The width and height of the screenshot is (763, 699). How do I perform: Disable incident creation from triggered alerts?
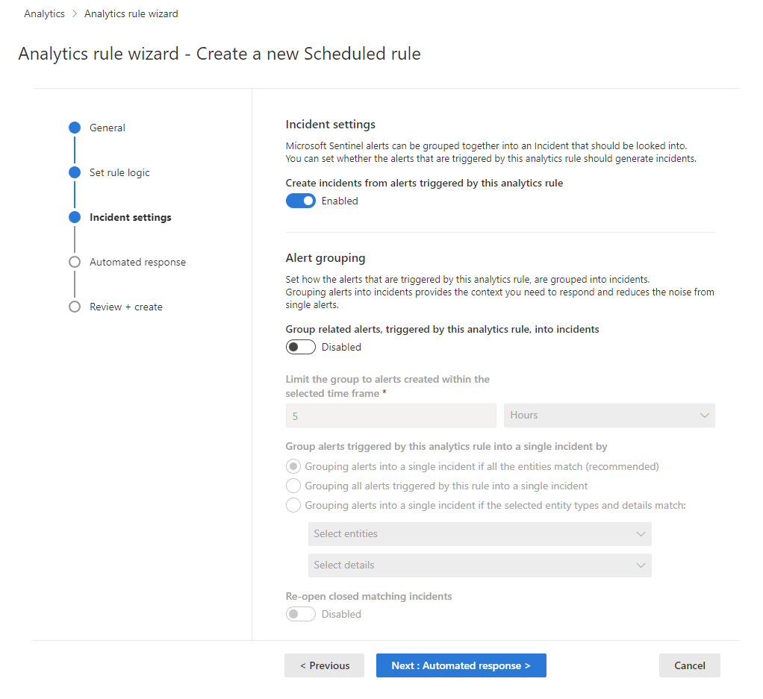(x=300, y=201)
